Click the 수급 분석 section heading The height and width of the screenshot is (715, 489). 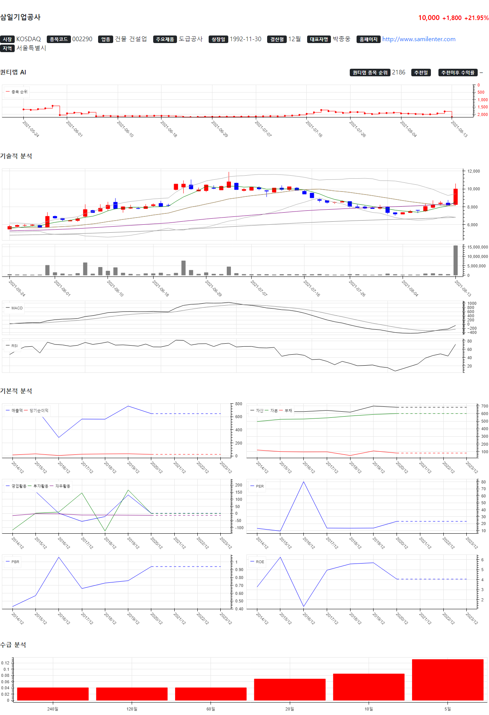click(x=13, y=645)
